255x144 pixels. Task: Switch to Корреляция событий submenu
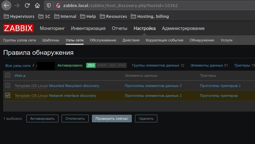[x=164, y=40]
